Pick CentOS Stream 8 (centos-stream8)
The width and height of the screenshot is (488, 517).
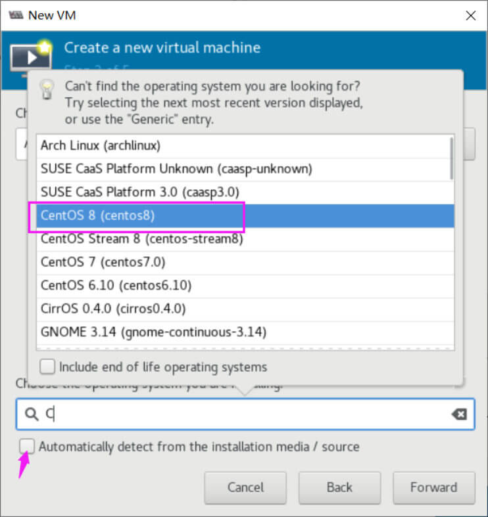[245, 239]
